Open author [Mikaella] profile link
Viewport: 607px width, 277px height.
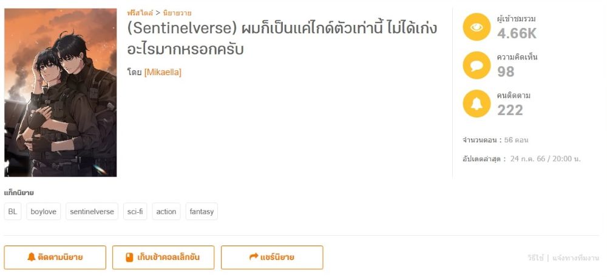tap(163, 73)
